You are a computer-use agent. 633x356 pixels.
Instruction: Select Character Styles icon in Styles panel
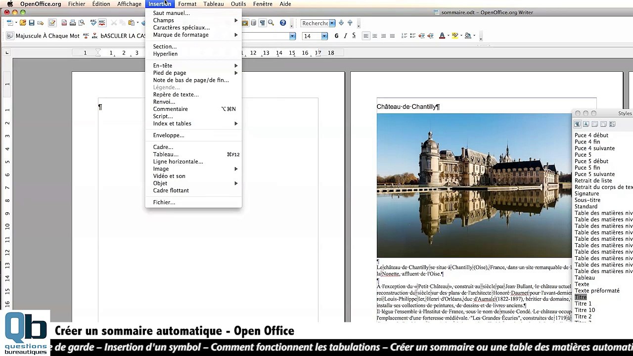[x=586, y=124]
